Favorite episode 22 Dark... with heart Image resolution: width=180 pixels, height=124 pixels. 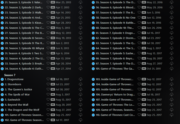[x=48, y=7]
